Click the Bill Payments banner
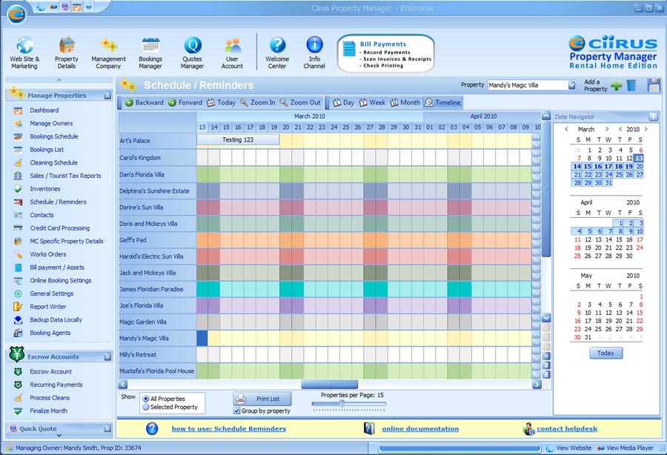This screenshot has height=455, width=667. 386,53
